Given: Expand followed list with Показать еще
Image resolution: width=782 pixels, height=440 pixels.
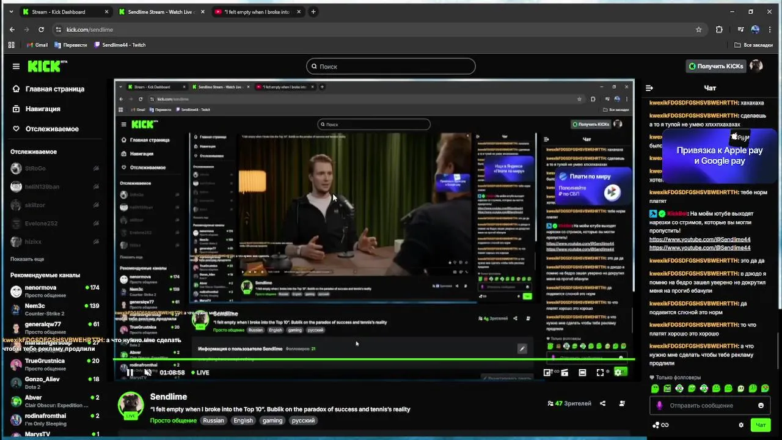Looking at the screenshot, I should coord(27,259).
